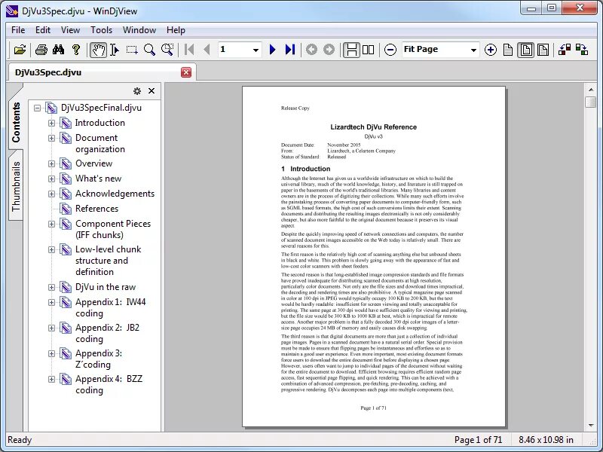Select the Contents side tab
Image resolution: width=603 pixels, height=452 pixels.
16,122
